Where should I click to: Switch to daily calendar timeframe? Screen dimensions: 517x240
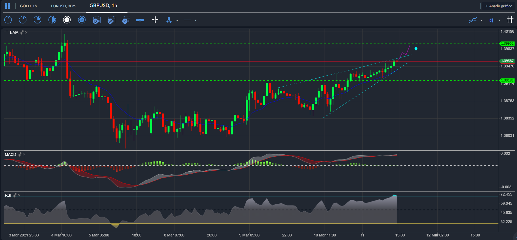[97, 20]
